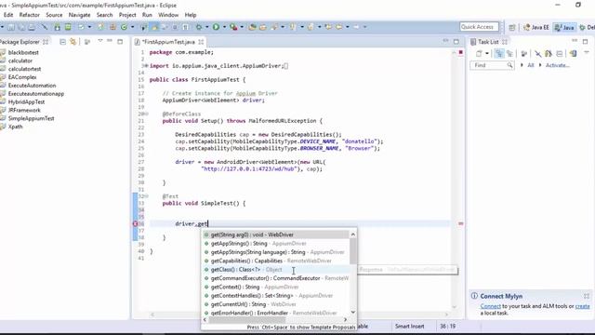Viewport: 595px width, 335px height.
Task: Open the Navigate menu
Action: pos(79,15)
